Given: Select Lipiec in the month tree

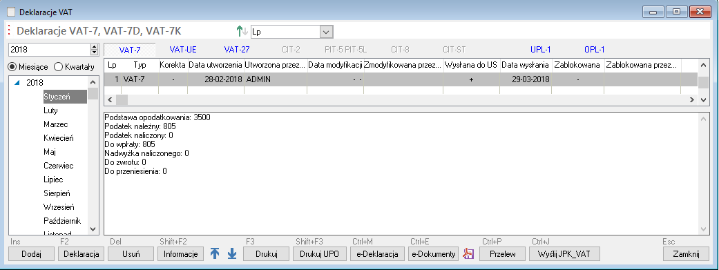Looking at the screenshot, I should point(53,180).
